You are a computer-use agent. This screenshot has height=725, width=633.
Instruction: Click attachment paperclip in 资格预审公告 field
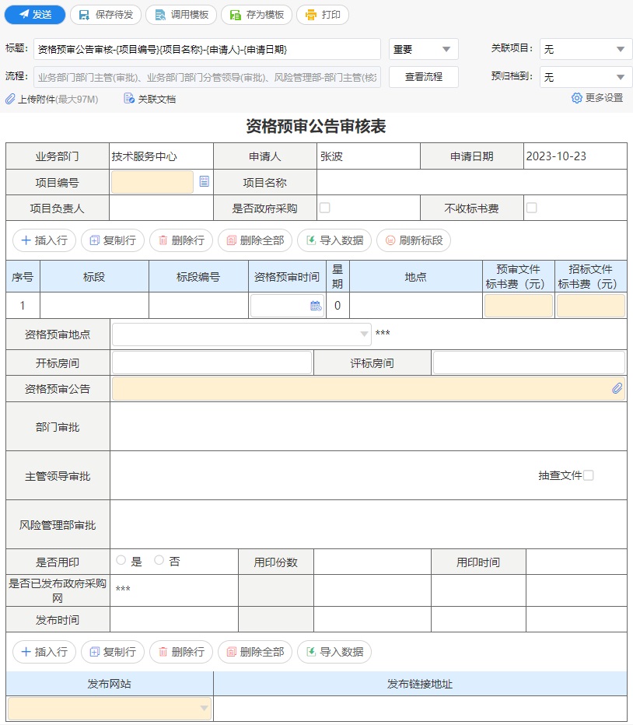pyautogui.click(x=617, y=388)
